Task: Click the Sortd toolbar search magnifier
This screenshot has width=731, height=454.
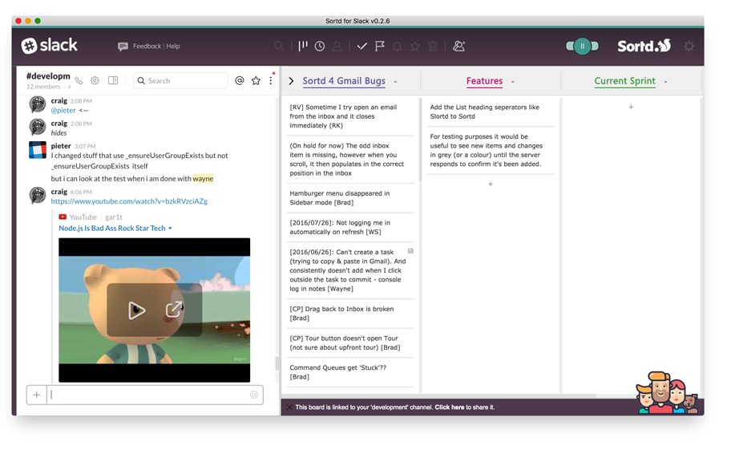Action: pyautogui.click(x=279, y=47)
